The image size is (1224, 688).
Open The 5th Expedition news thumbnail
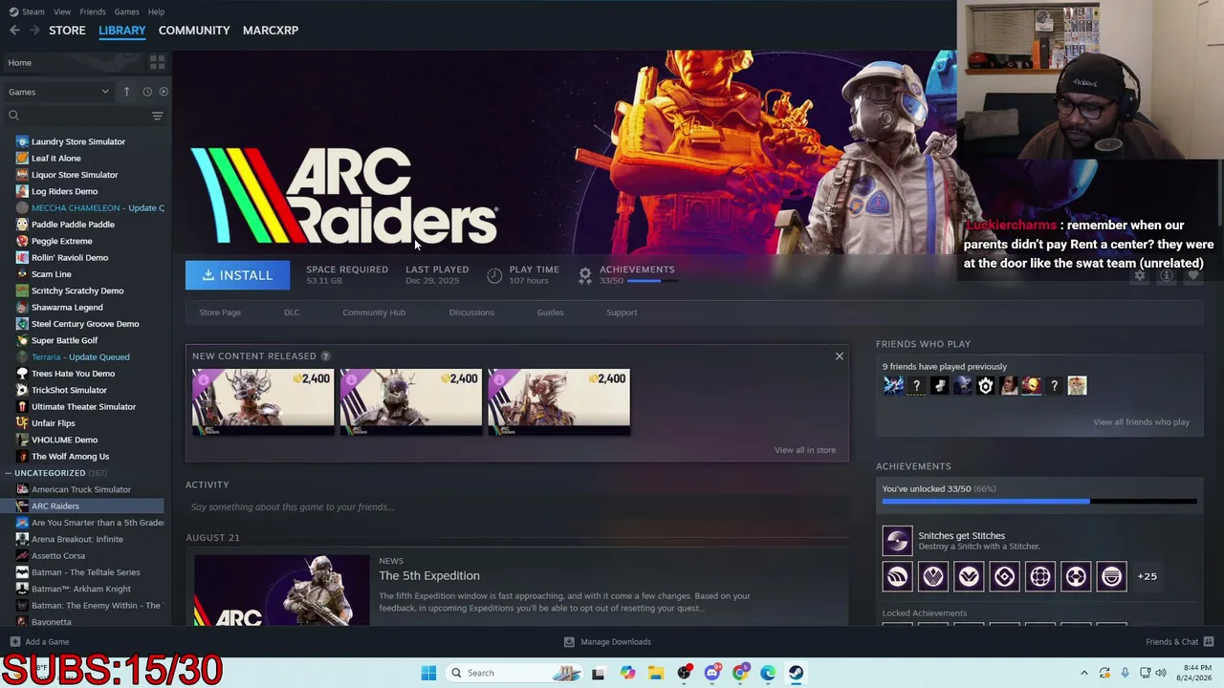point(281,591)
